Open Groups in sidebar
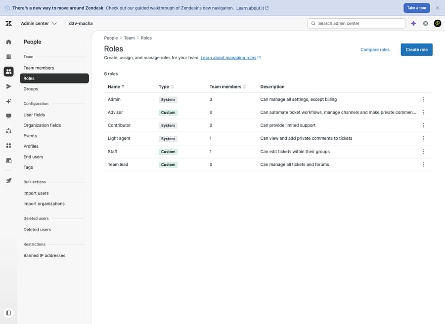The image size is (445, 324). (x=31, y=89)
